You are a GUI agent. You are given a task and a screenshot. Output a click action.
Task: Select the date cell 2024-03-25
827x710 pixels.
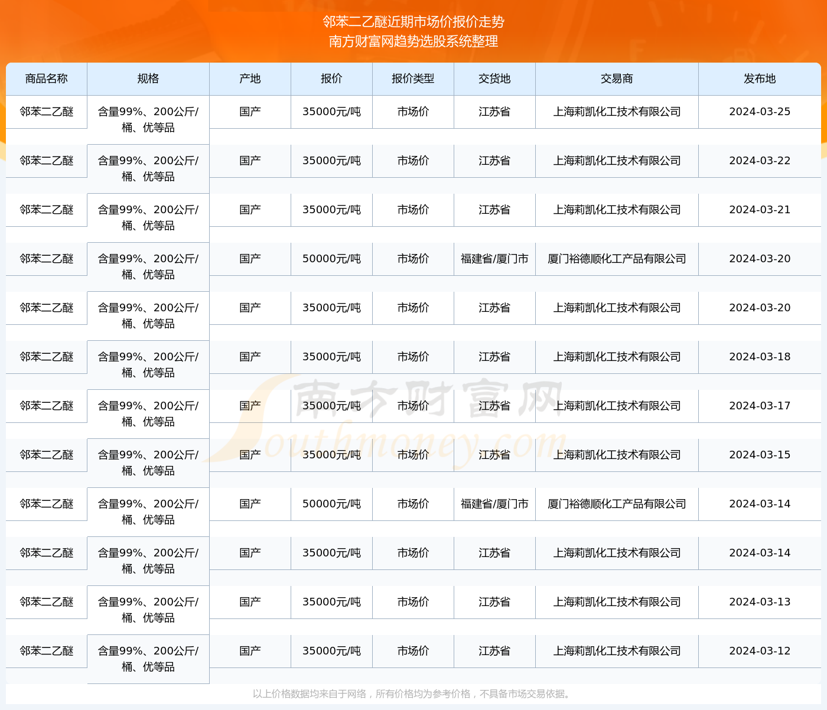(x=760, y=112)
